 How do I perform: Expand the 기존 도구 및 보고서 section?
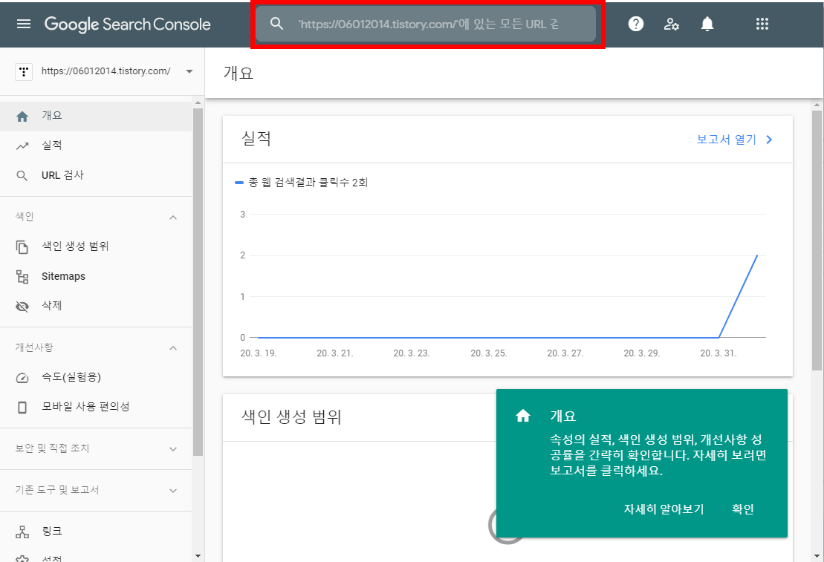coord(173,491)
